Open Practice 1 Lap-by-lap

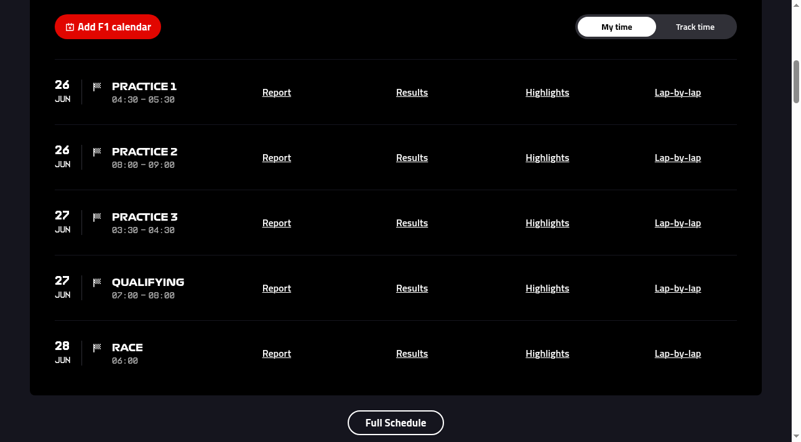point(678,93)
